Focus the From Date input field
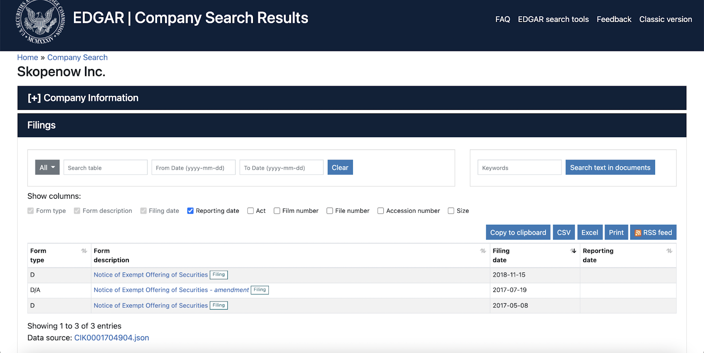This screenshot has width=704, height=353. [x=194, y=167]
